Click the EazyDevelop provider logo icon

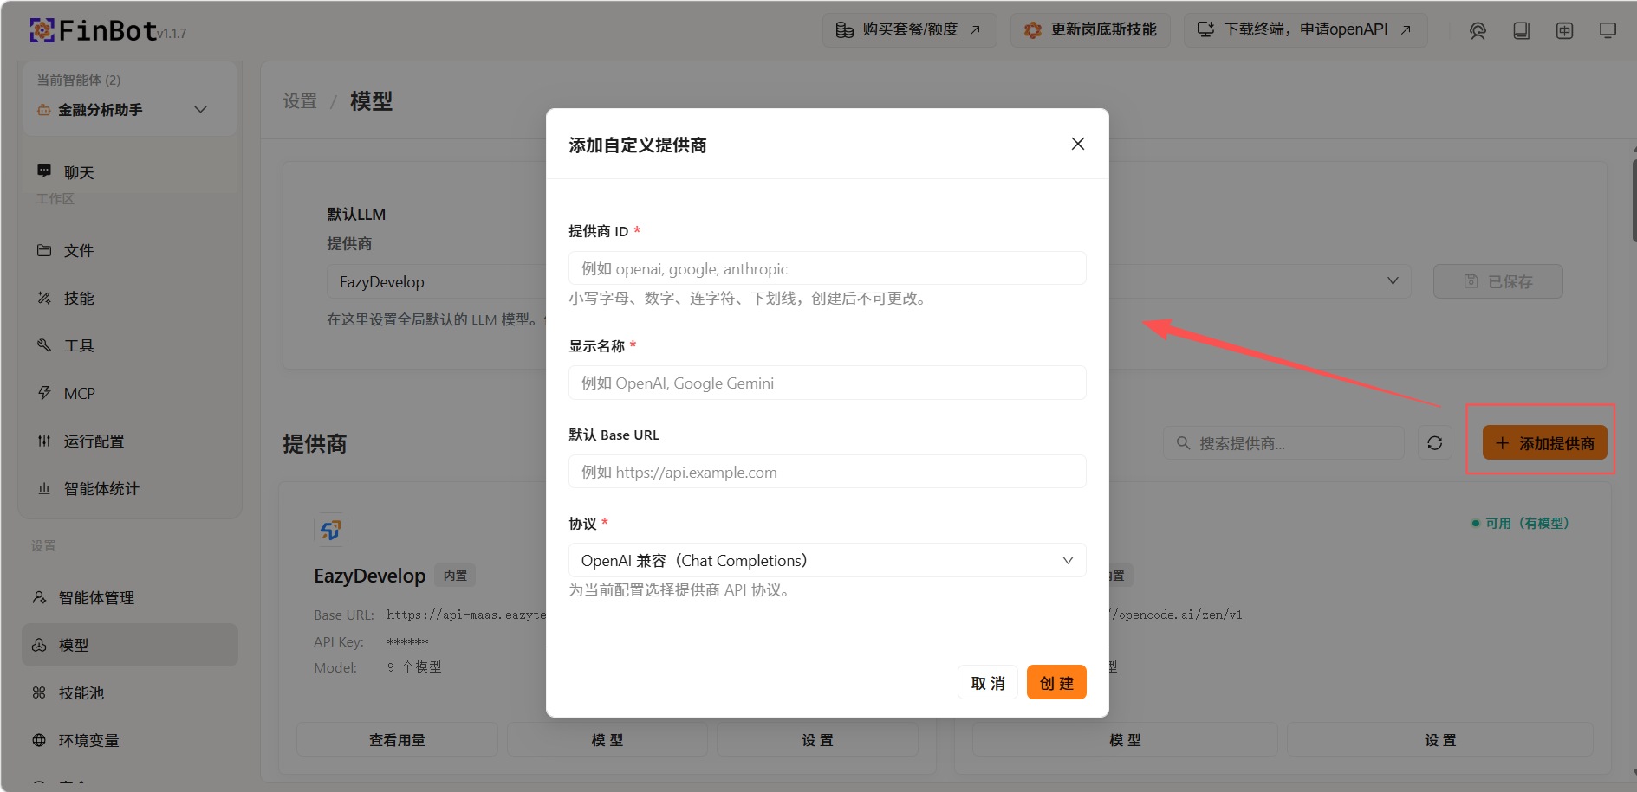(330, 529)
